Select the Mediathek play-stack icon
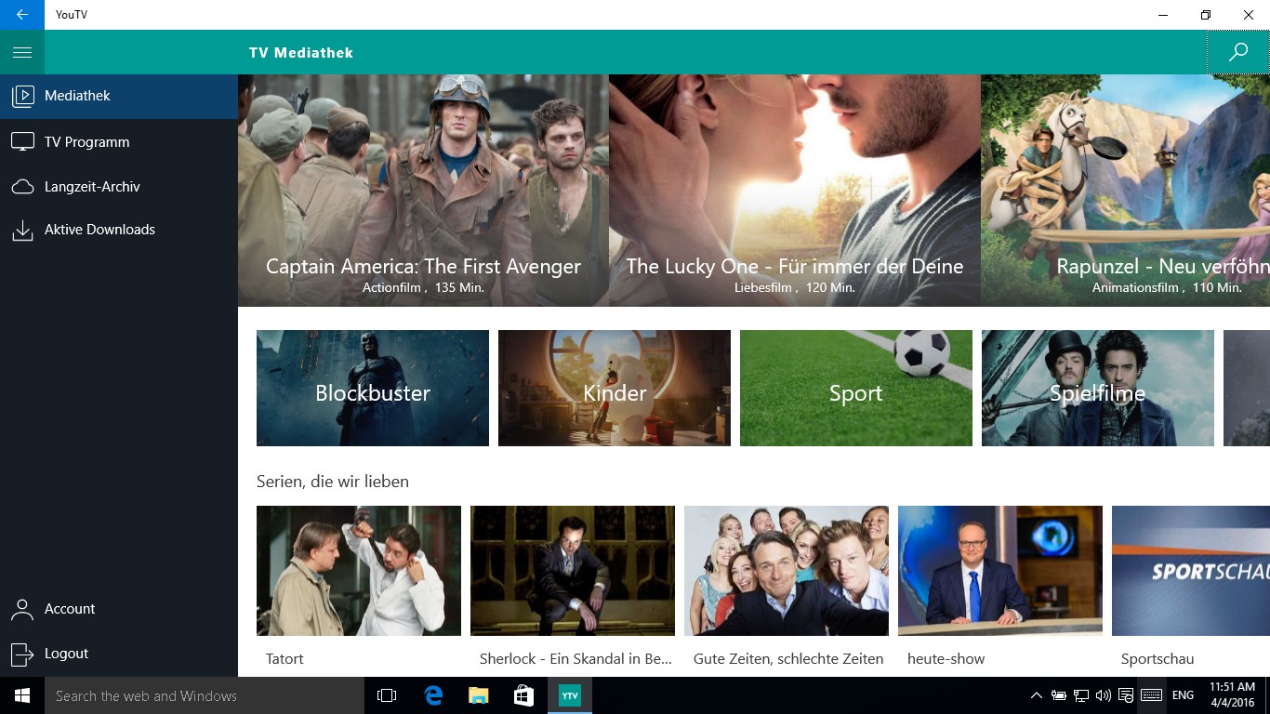The height and width of the screenshot is (714, 1270). 22,96
